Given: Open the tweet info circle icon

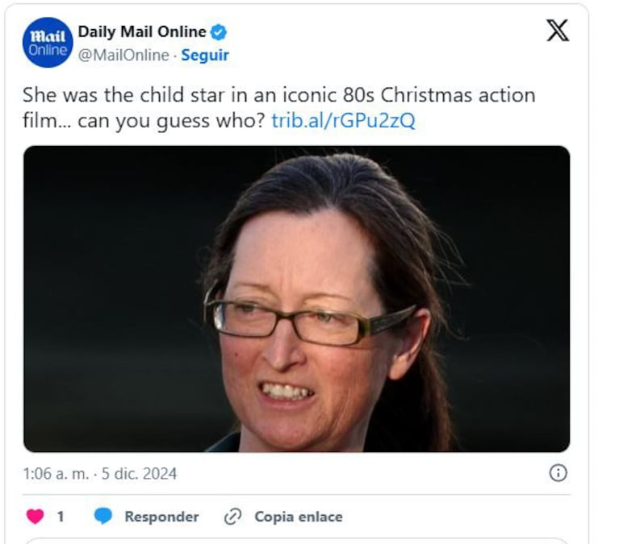Looking at the screenshot, I should tap(558, 473).
